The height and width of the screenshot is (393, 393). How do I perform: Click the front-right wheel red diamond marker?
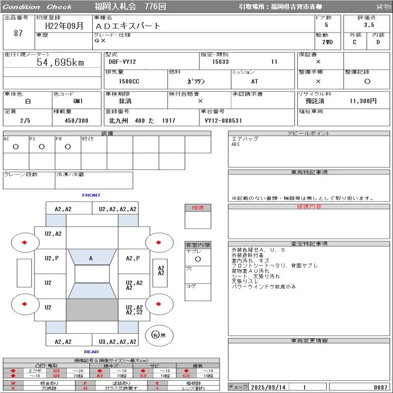point(159,242)
